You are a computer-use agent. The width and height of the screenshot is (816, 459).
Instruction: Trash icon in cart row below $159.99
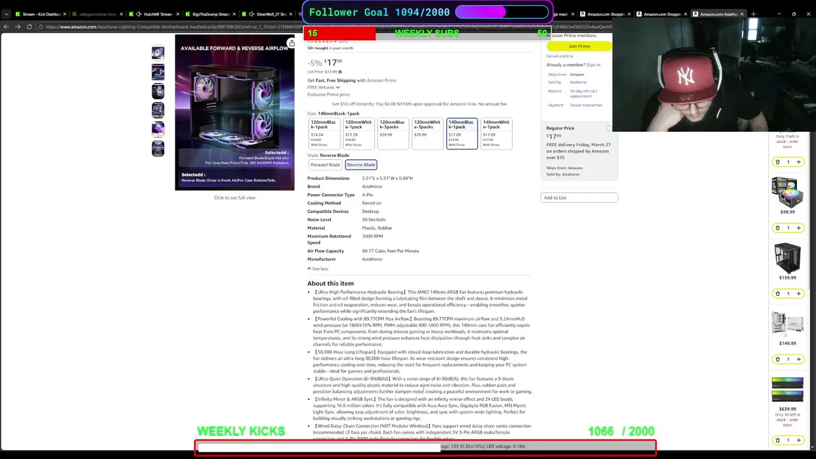[x=778, y=293]
